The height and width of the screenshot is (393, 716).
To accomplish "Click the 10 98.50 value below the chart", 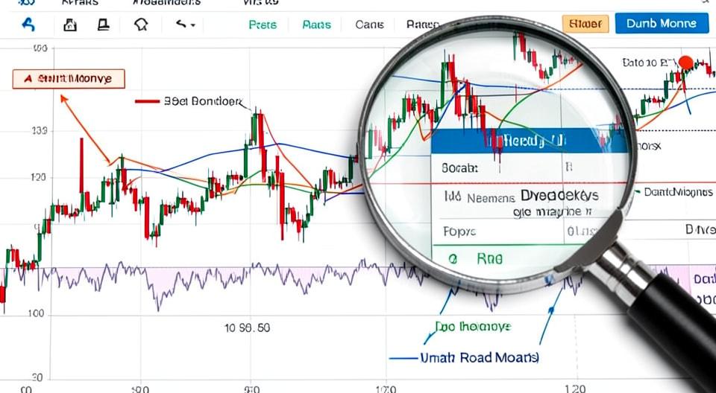I will coord(247,327).
